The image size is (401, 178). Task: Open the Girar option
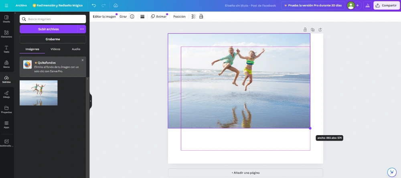(123, 16)
